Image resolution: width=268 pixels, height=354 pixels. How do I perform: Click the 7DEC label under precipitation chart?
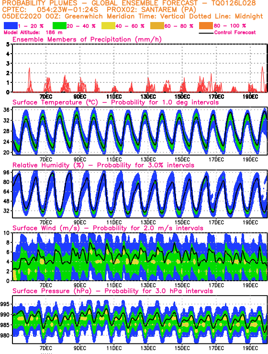46,97
